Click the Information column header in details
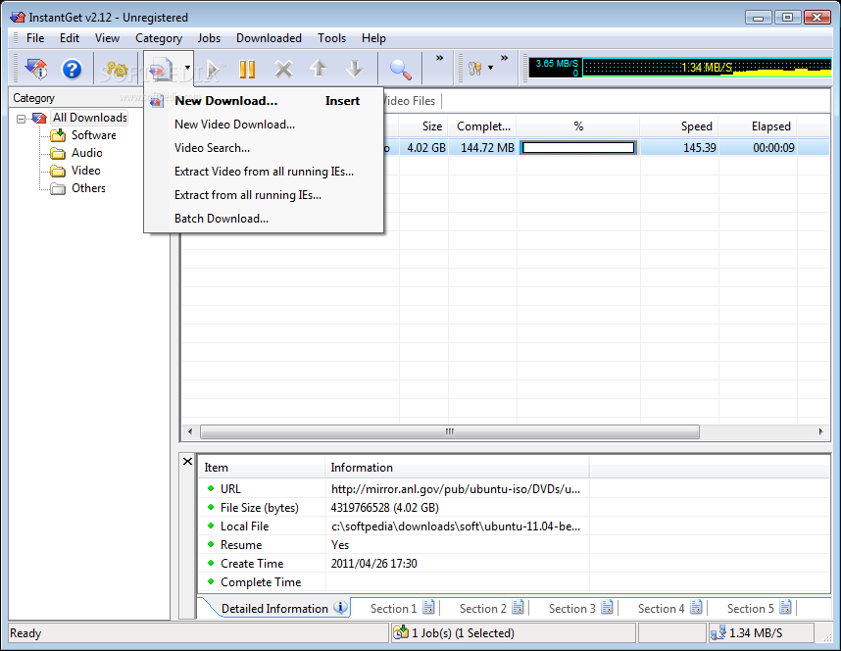The image size is (841, 651). pyautogui.click(x=457, y=468)
